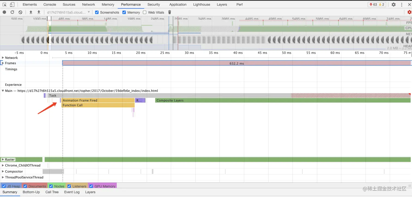Reload page and record profile
This screenshot has height=197, width=412.
[x=12, y=12]
